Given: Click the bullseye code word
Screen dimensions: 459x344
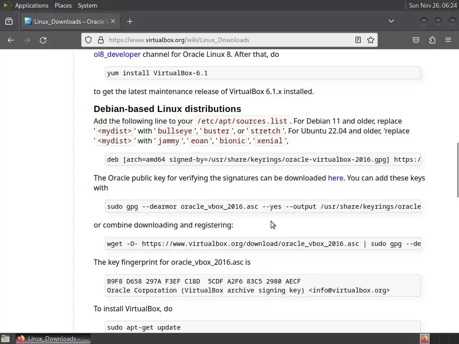Looking at the screenshot, I should coord(175,131).
